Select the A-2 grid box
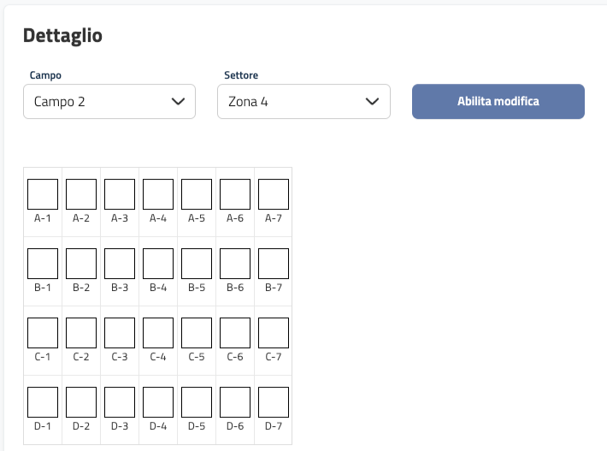Viewport: 607px width, 451px height. pos(81,194)
